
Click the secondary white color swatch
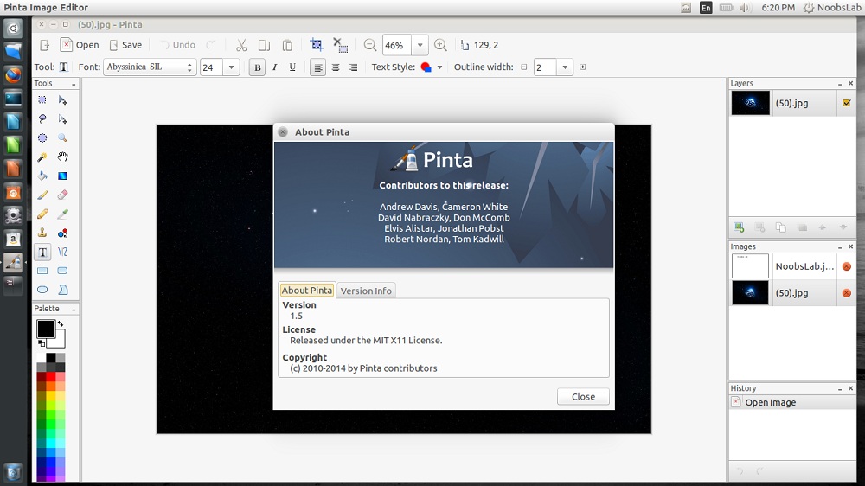tap(59, 341)
